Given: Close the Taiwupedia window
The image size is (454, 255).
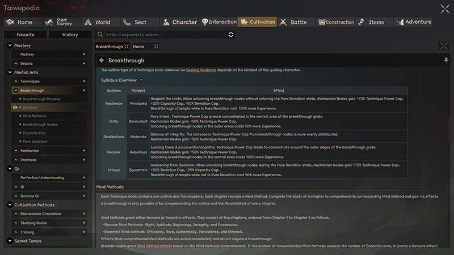Looking at the screenshot, I should click(445, 8).
